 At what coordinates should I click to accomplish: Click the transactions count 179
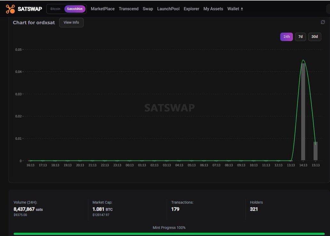click(x=175, y=209)
